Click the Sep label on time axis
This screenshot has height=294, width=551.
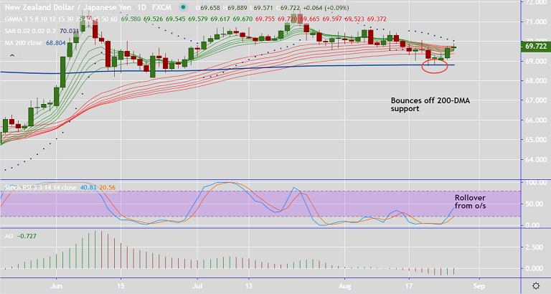tap(479, 286)
